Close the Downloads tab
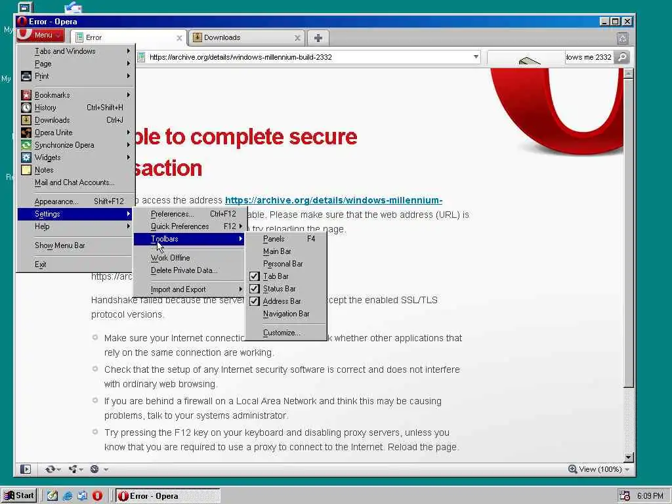 click(x=297, y=38)
